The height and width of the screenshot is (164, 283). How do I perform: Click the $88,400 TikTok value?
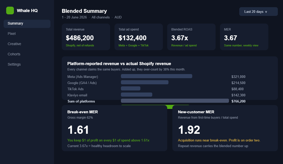[237, 89]
